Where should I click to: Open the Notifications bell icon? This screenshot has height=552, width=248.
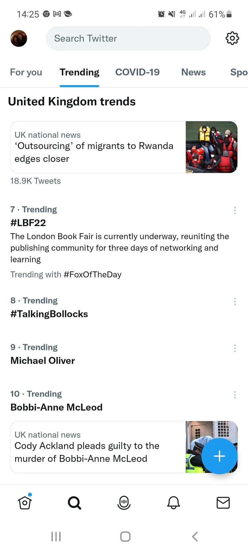[173, 503]
